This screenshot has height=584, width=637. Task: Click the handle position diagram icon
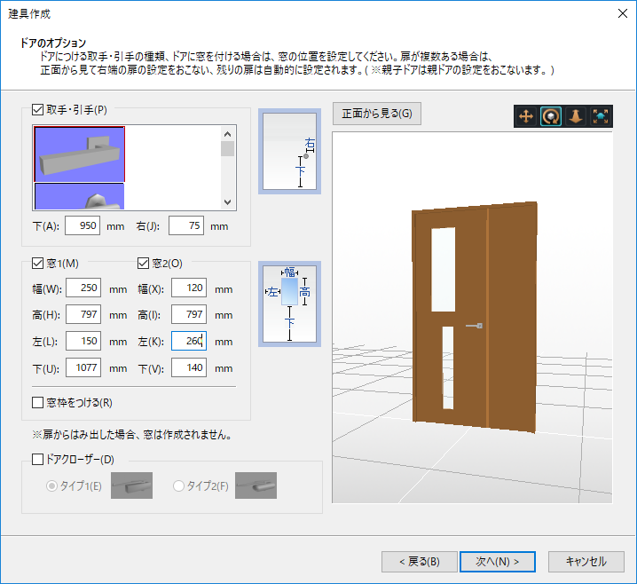point(288,152)
